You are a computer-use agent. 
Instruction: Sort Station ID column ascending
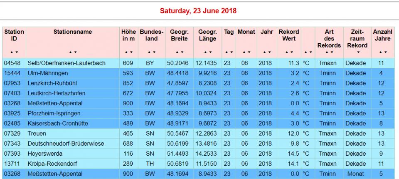coord(12,52)
